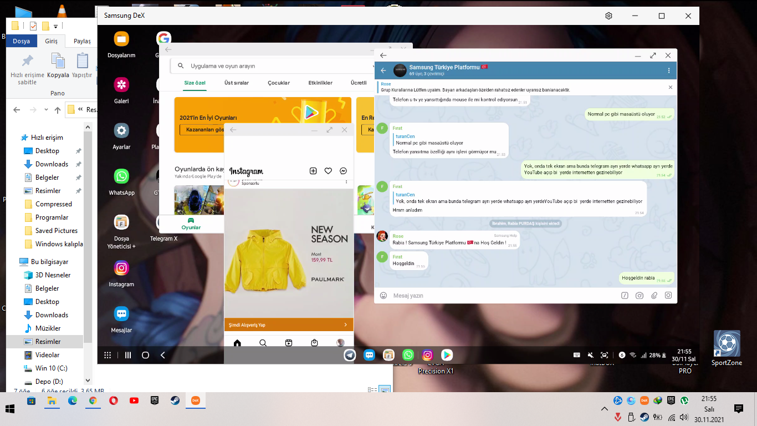The width and height of the screenshot is (757, 426).
Task: Open Instagram home tab icon
Action: pyautogui.click(x=237, y=343)
